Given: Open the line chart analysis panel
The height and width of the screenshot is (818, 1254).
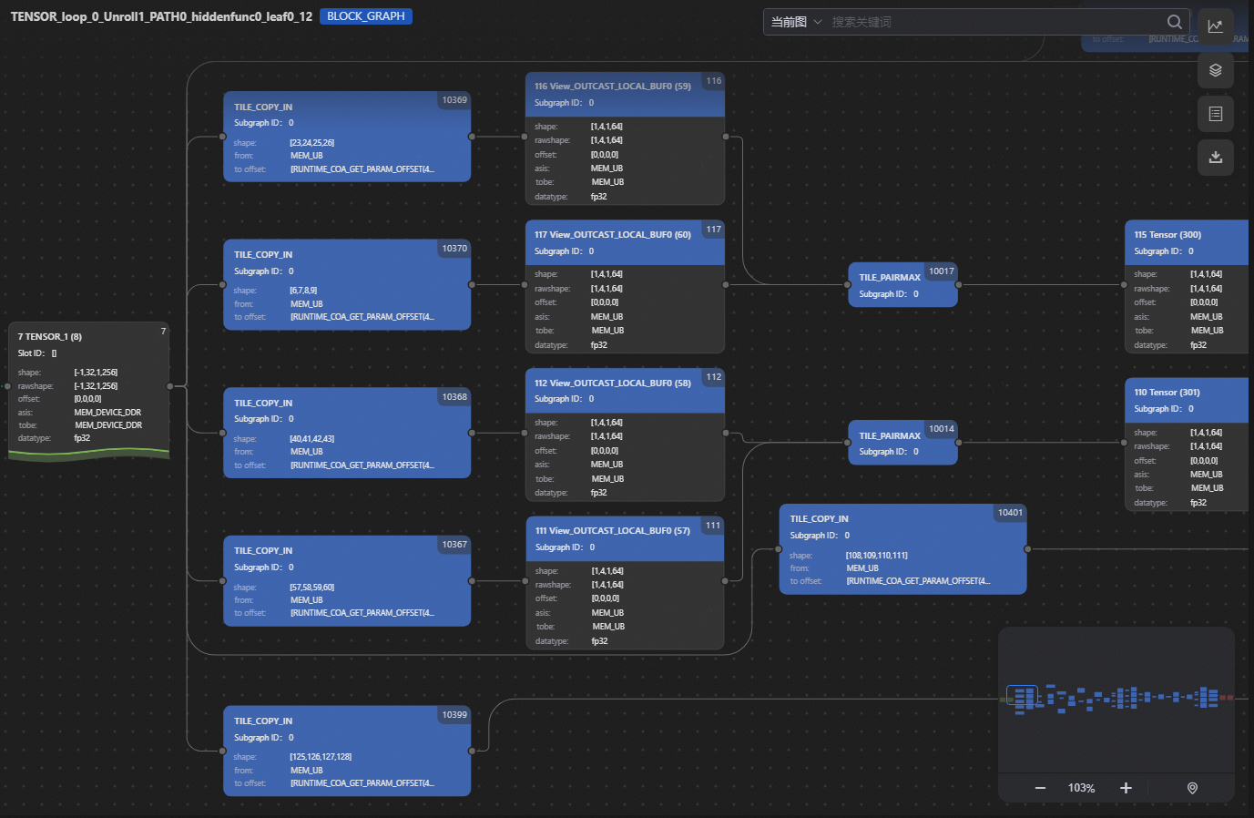Looking at the screenshot, I should coord(1215,26).
